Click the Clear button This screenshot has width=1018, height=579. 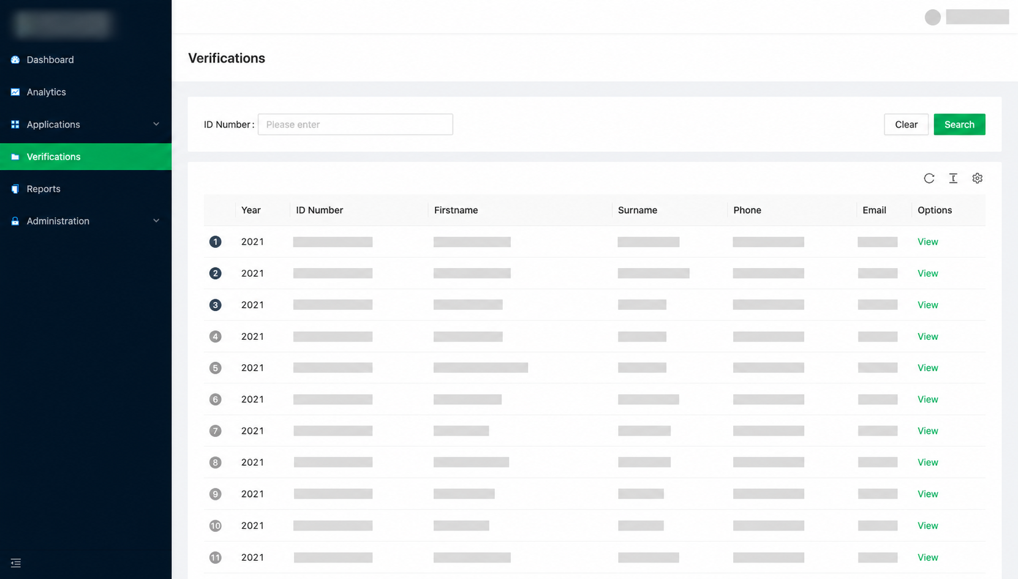click(x=906, y=124)
